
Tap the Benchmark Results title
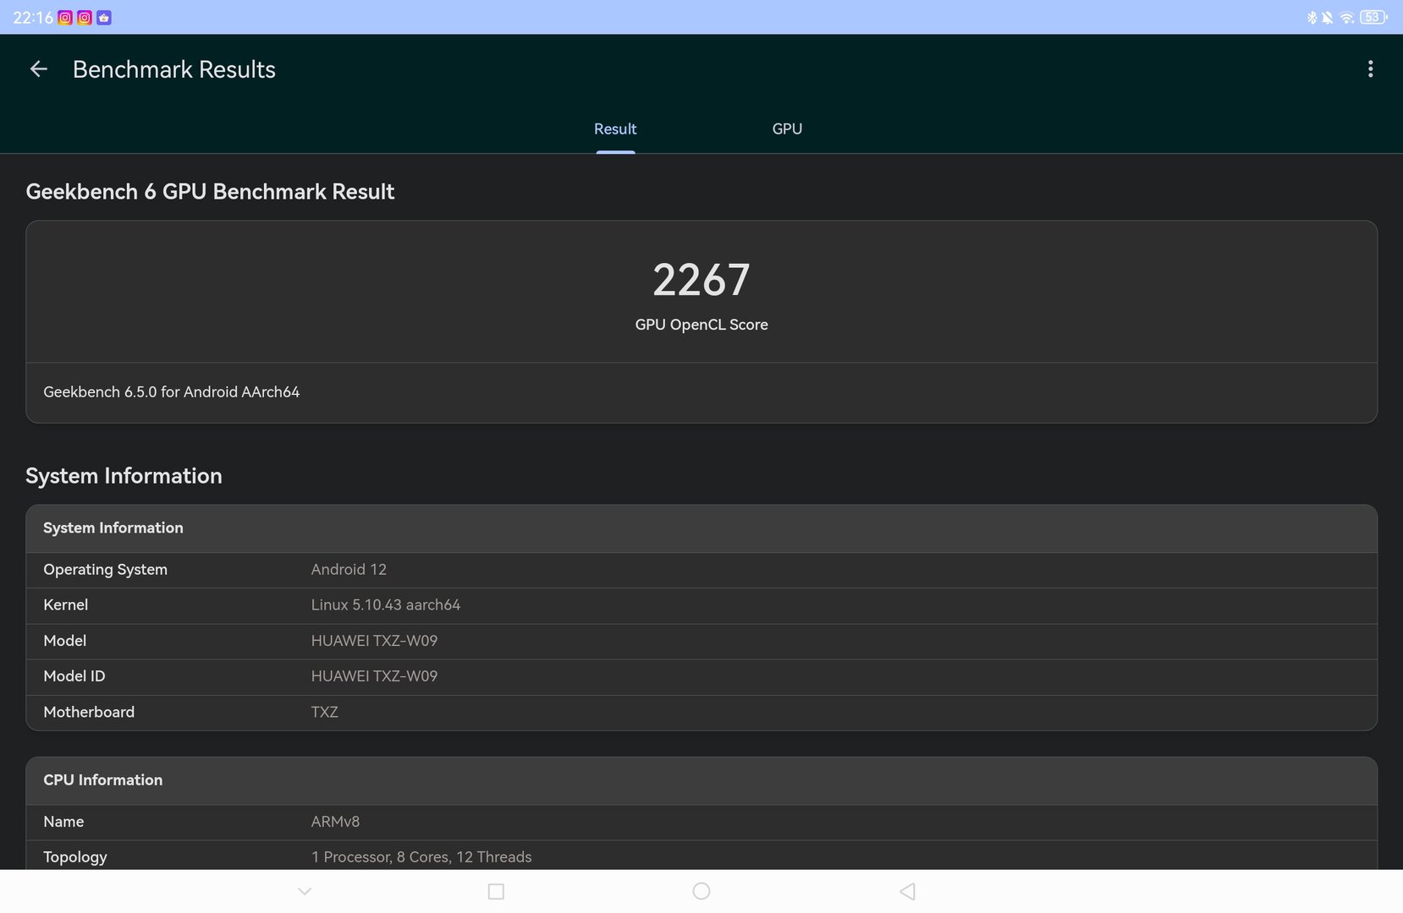coord(174,69)
